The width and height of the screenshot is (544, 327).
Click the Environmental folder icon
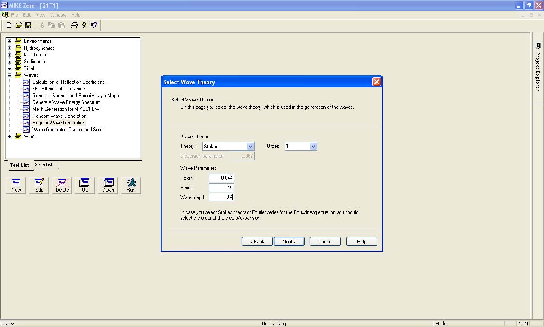click(x=18, y=41)
